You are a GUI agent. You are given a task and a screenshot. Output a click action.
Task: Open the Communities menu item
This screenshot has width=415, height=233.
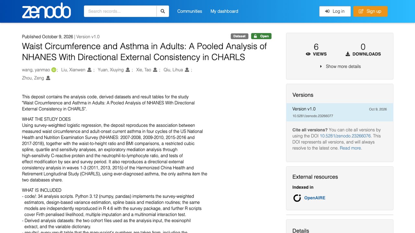[x=190, y=11]
